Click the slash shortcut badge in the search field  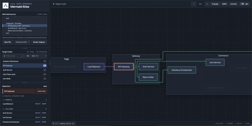(22, 56)
